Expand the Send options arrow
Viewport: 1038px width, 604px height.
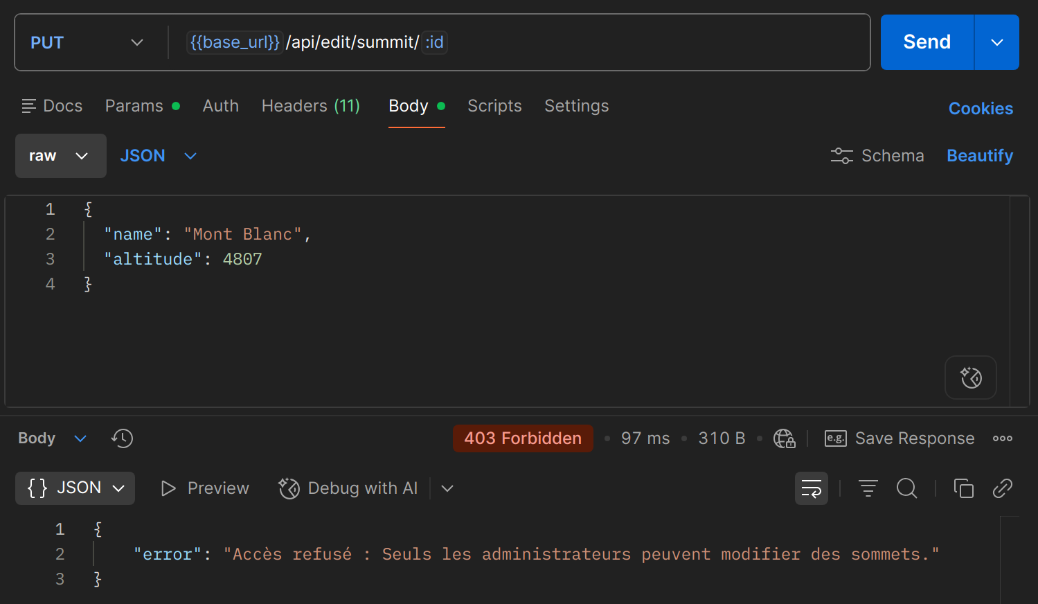(x=996, y=42)
